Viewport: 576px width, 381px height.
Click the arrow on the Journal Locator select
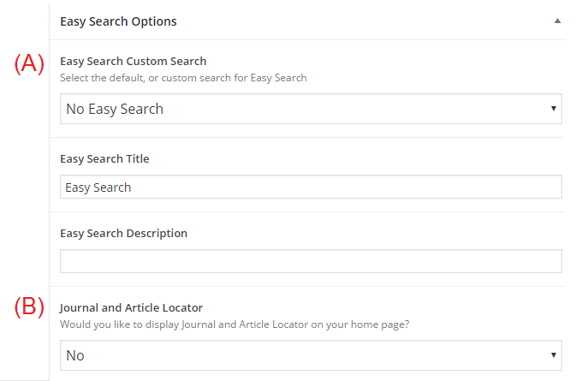coord(555,354)
